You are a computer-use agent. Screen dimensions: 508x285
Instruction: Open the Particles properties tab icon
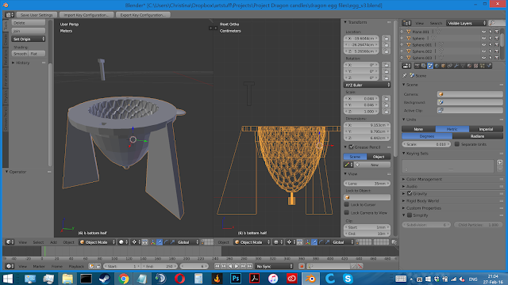coord(483,66)
